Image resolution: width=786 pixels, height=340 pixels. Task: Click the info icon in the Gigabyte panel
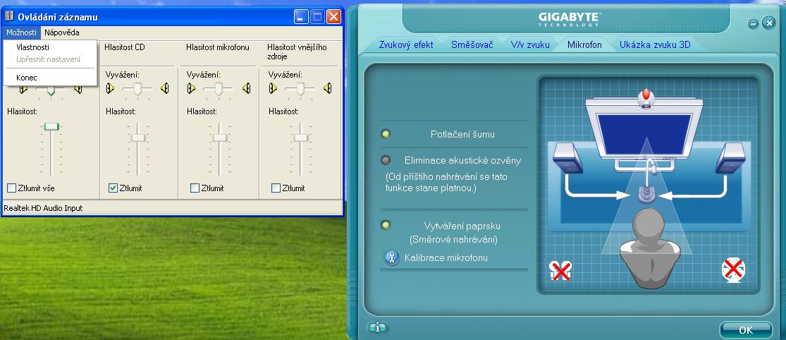tap(377, 328)
